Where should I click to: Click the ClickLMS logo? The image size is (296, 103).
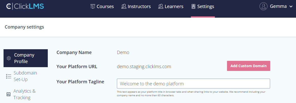coord(25,6)
